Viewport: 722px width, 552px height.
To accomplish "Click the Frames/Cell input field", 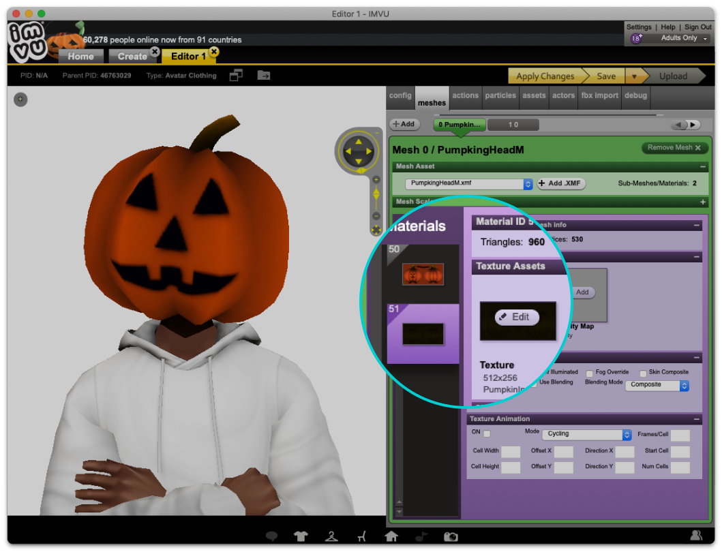I will [x=680, y=435].
